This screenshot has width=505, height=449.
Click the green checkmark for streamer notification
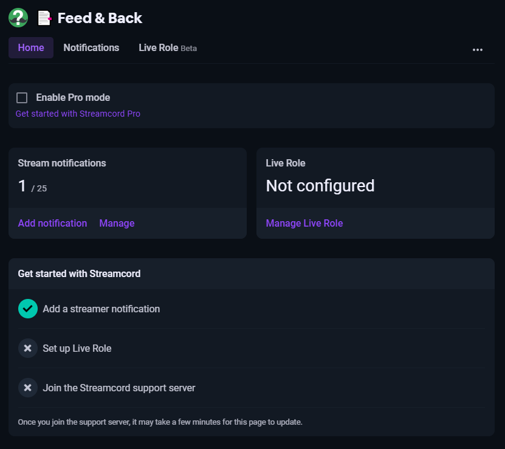coord(28,309)
